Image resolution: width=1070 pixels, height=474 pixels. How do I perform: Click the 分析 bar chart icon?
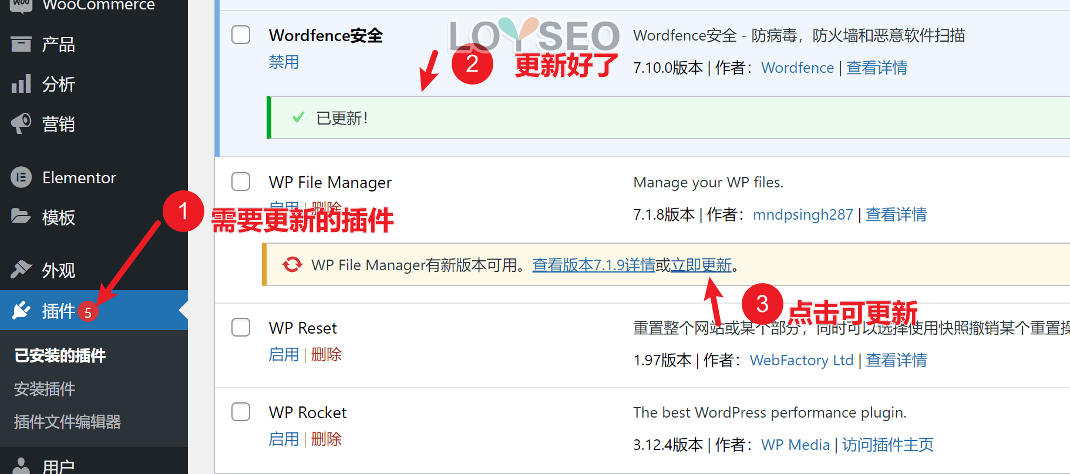click(21, 84)
